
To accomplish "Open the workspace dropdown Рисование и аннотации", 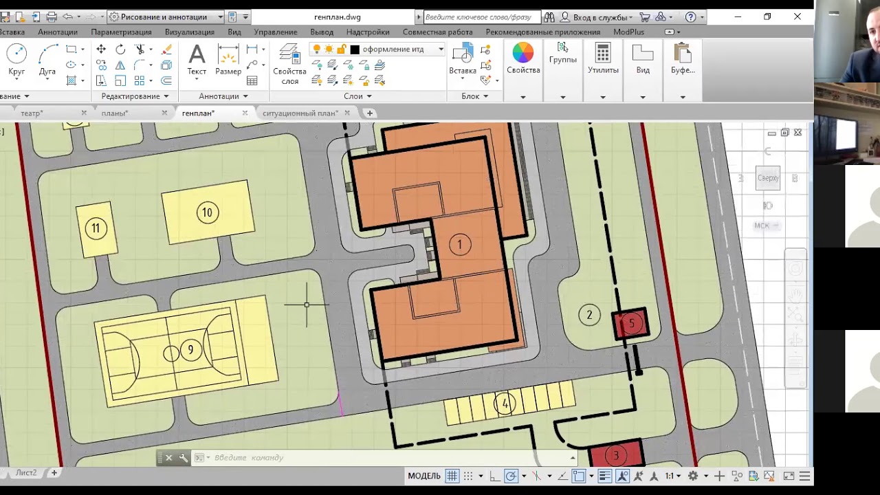I will (166, 17).
